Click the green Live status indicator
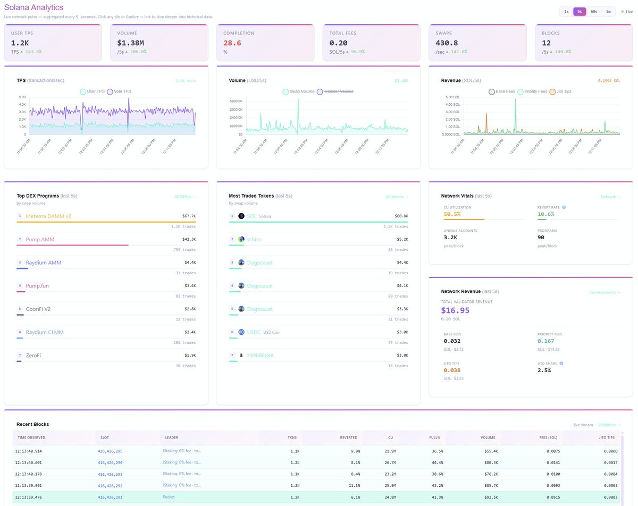 tap(627, 11)
